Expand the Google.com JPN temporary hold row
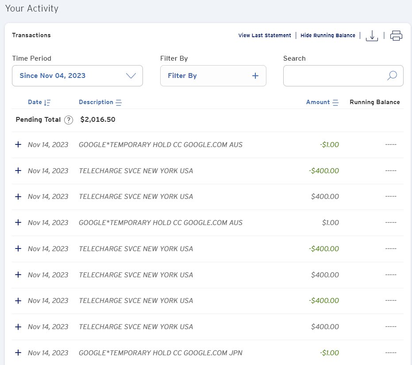412x365 pixels. pyautogui.click(x=18, y=353)
